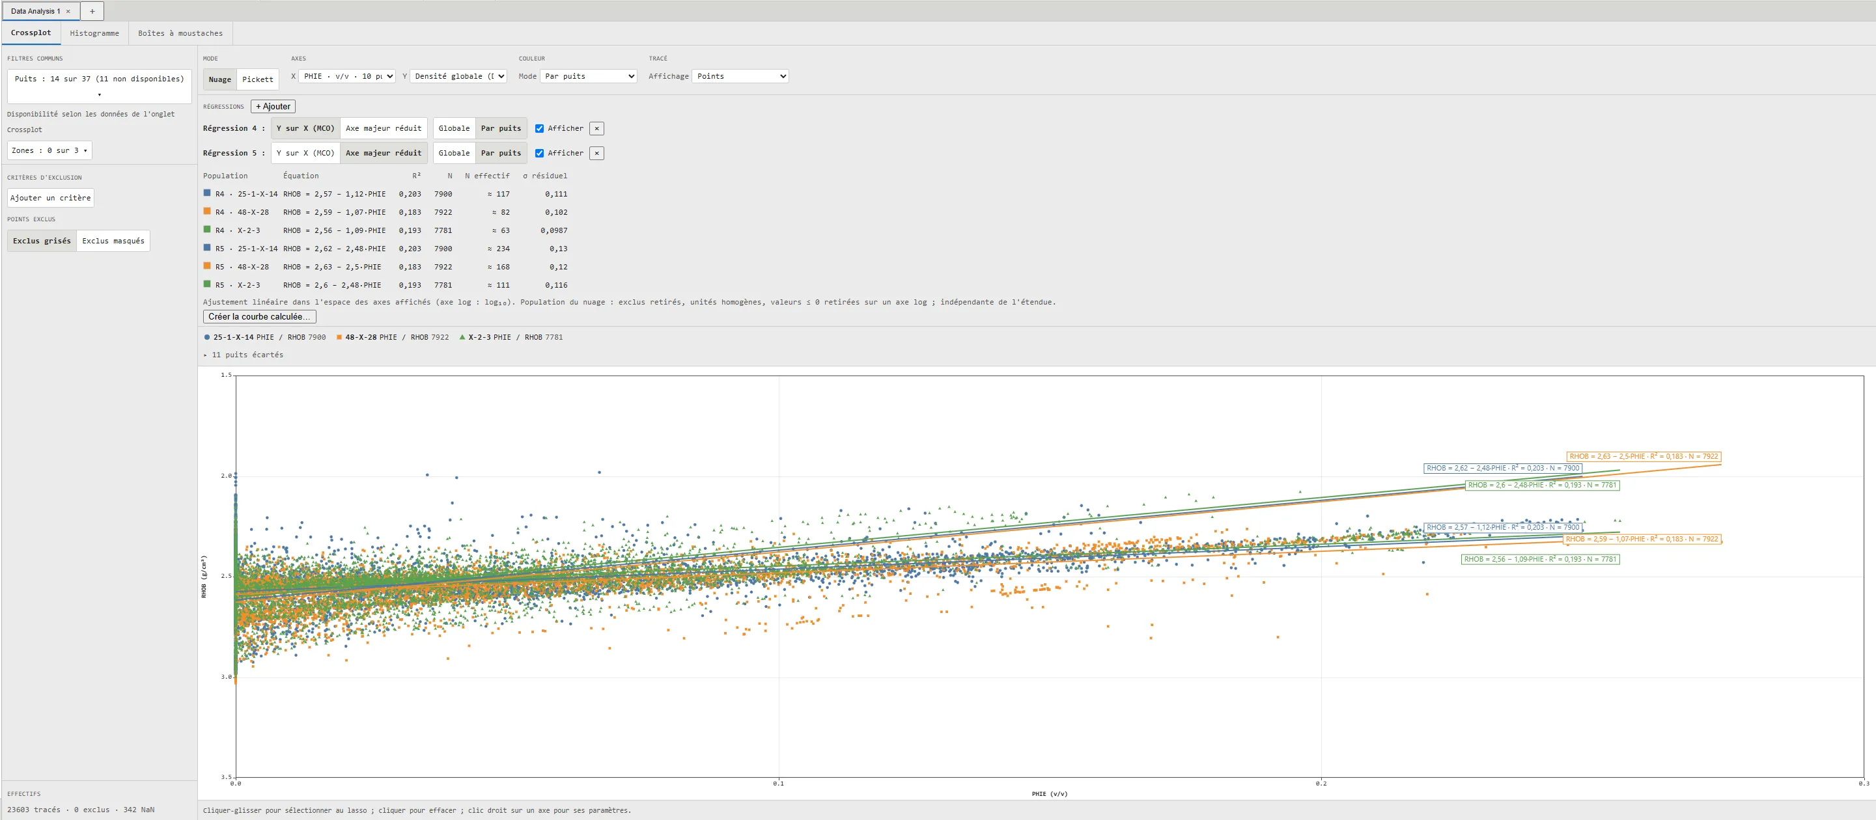Image resolution: width=1876 pixels, height=820 pixels.
Task: Select Exclus grisés option
Action: pos(42,241)
